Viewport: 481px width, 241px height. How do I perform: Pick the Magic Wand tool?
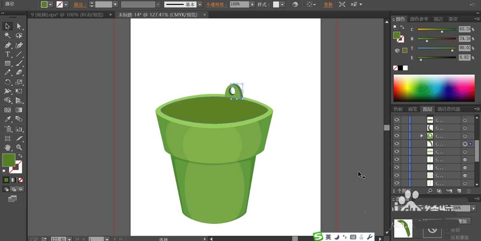[8, 35]
